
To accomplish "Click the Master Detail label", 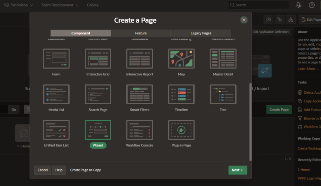I will point(223,74).
